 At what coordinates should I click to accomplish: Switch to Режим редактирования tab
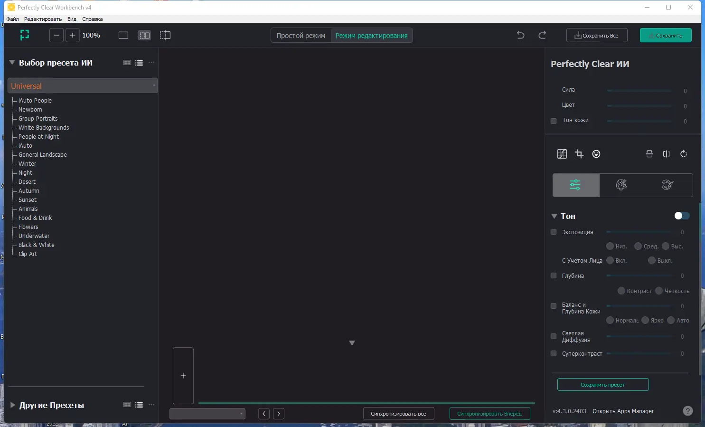click(372, 36)
